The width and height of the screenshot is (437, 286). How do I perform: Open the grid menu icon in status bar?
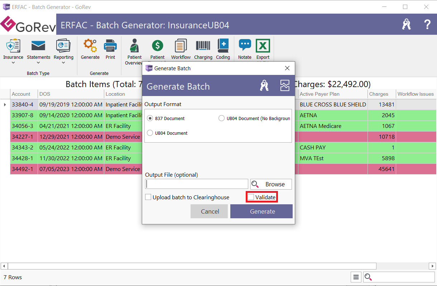point(356,277)
